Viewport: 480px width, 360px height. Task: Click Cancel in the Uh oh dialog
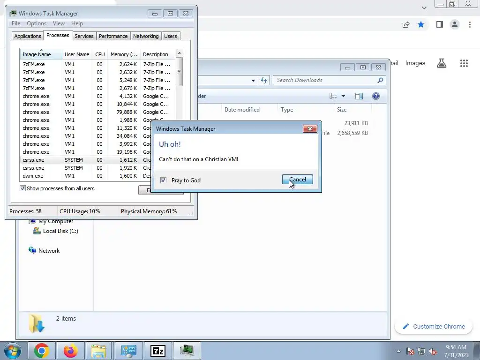[x=298, y=180]
